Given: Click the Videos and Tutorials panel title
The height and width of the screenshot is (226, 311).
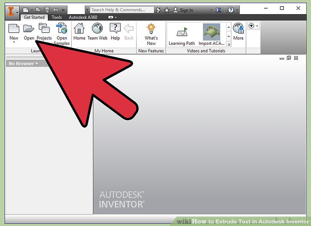Looking at the screenshot, I should click(x=206, y=51).
